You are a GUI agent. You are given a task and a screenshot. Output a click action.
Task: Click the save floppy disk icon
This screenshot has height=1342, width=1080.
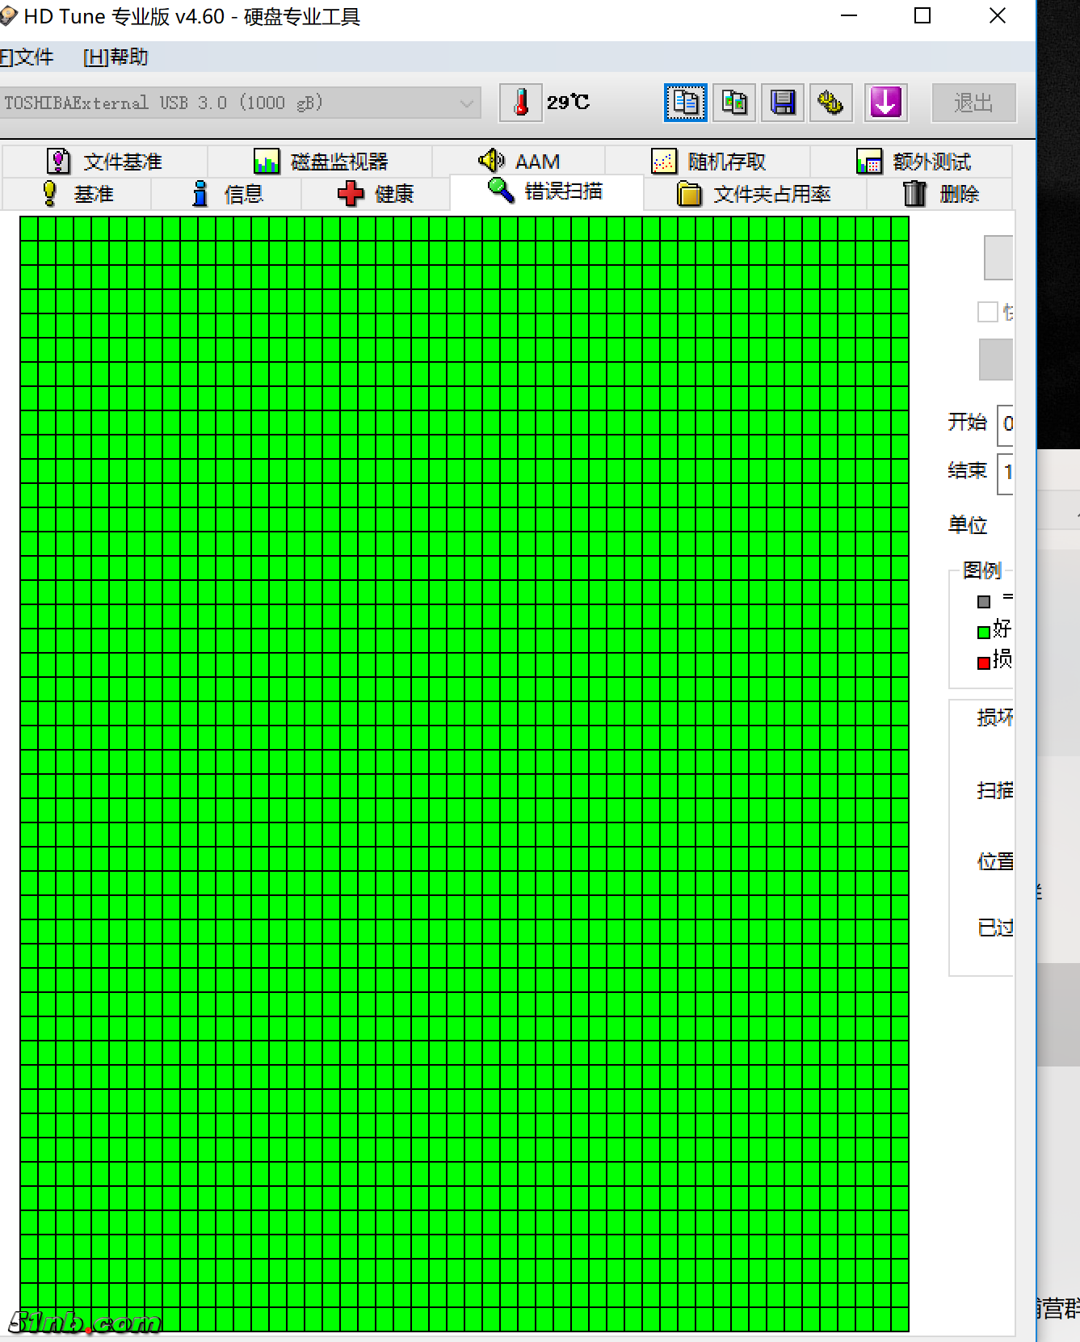pos(783,103)
